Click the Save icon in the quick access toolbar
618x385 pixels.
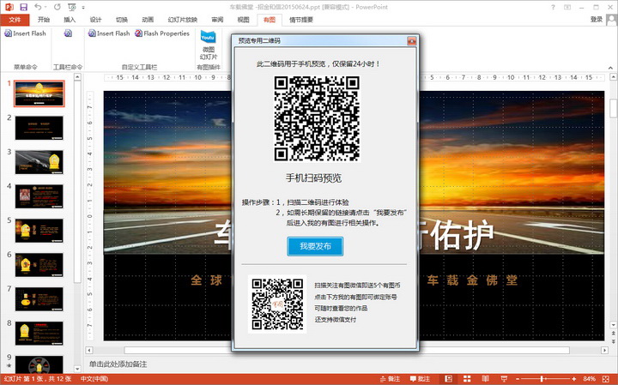25,6
